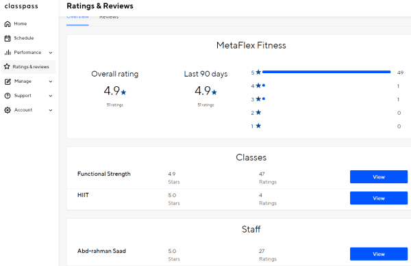Select the Performance bar chart icon
Image resolution: width=411 pixels, height=266 pixels.
click(8, 53)
